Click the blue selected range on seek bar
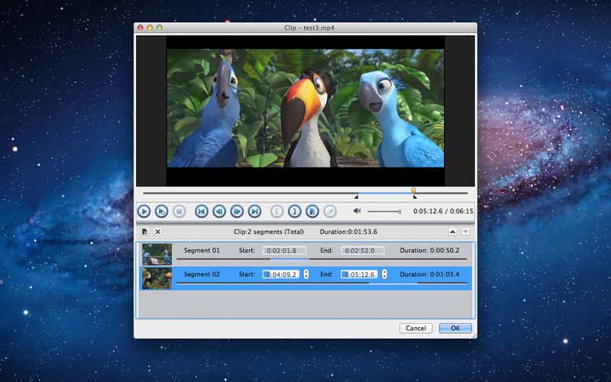The image size is (611, 382). coord(385,193)
